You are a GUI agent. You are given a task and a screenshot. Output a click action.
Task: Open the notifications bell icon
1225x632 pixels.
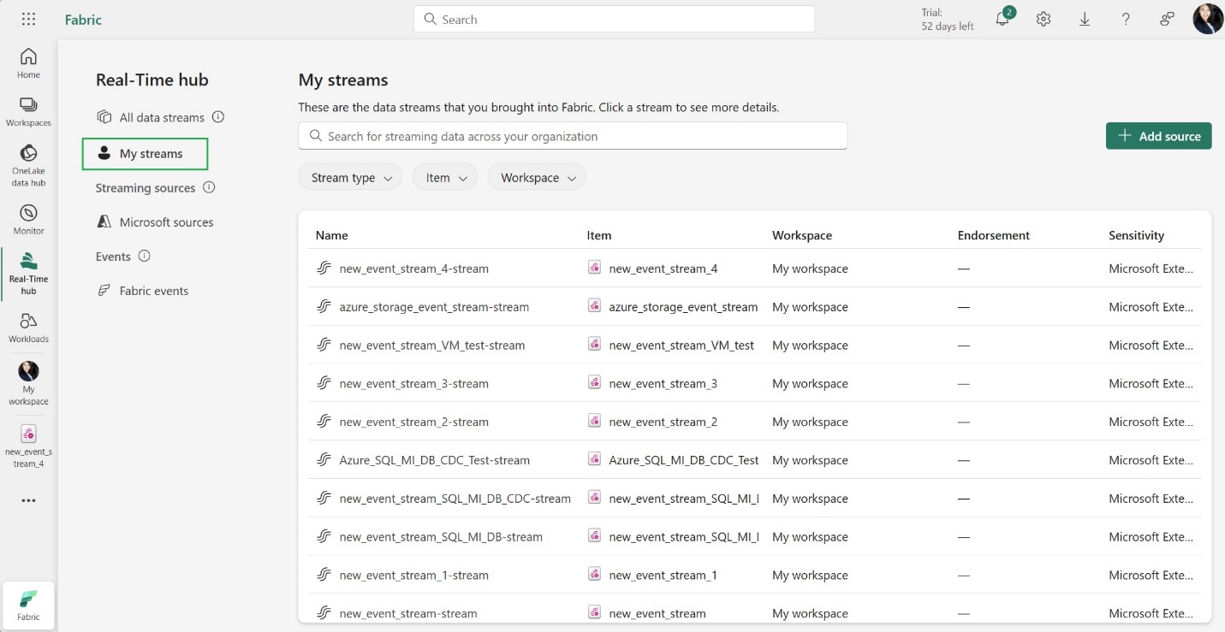pos(1002,19)
